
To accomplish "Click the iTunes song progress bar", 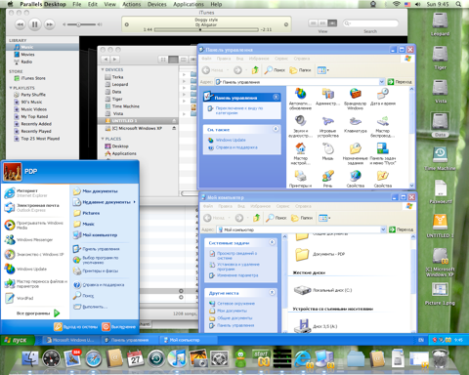I will point(206,29).
